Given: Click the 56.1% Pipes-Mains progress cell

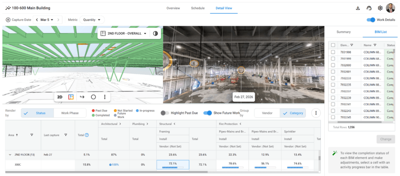Looking at the screenshot, I should point(265,165).
